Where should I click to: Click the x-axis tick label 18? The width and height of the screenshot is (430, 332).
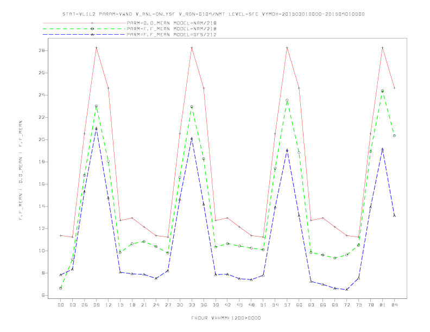(132, 305)
